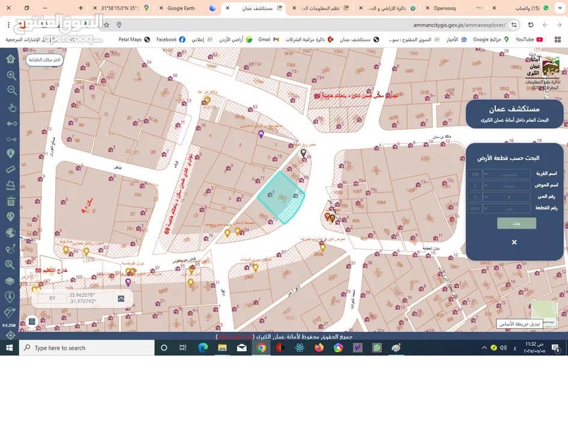Switch basemap via 'تبديل خريطة الأساس' button
This screenshot has width=568, height=433.
[519, 324]
